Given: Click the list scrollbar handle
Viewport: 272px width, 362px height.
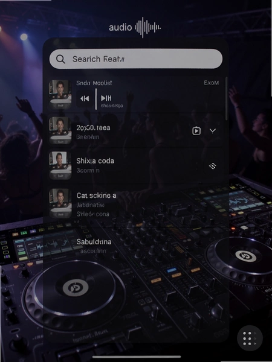Looking at the screenshot, I should (x=227, y=98).
